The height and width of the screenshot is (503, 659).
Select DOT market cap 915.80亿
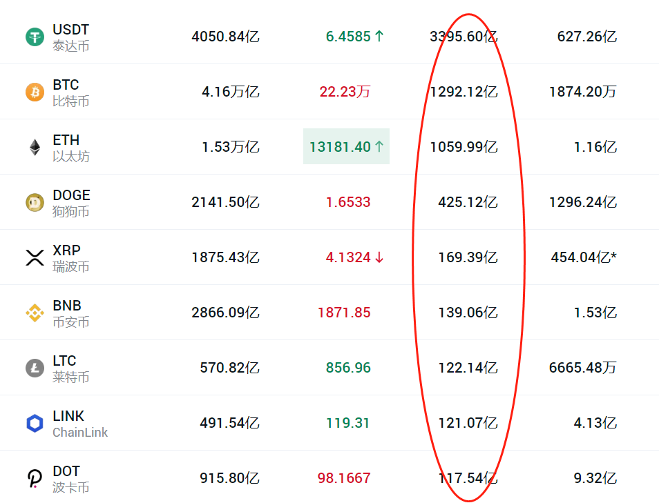230,478
